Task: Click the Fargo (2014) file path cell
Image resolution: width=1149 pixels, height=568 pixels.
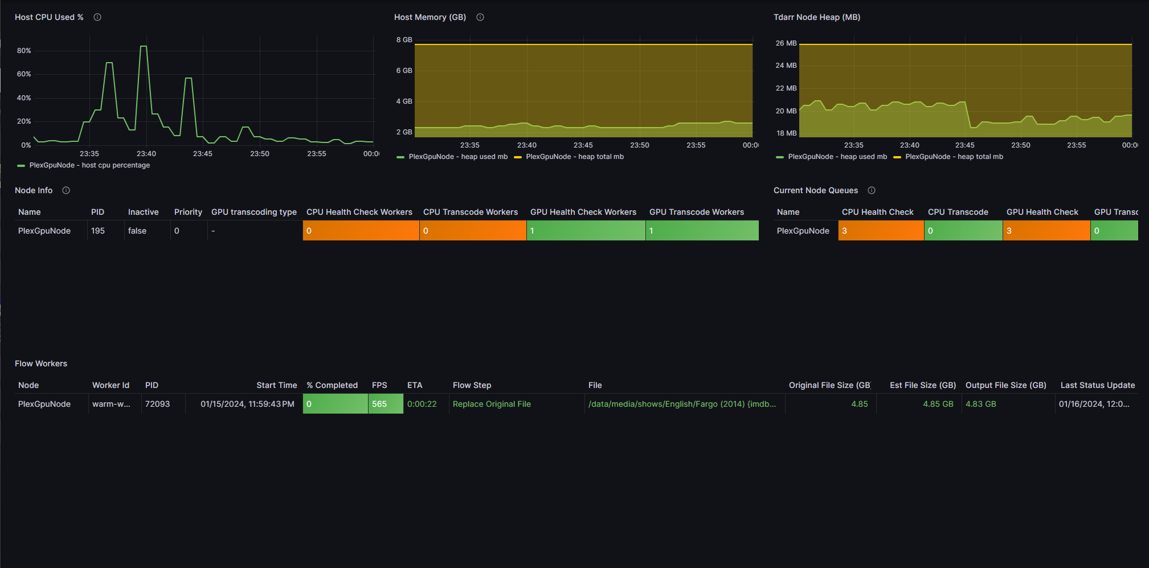Action: pos(682,404)
